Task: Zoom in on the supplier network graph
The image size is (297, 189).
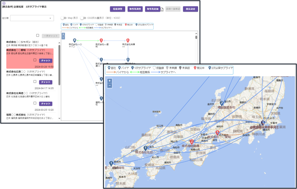Action: tap(63, 34)
